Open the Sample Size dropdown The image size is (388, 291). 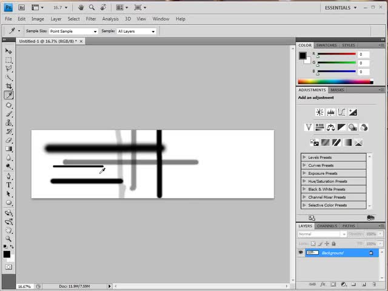coord(73,31)
